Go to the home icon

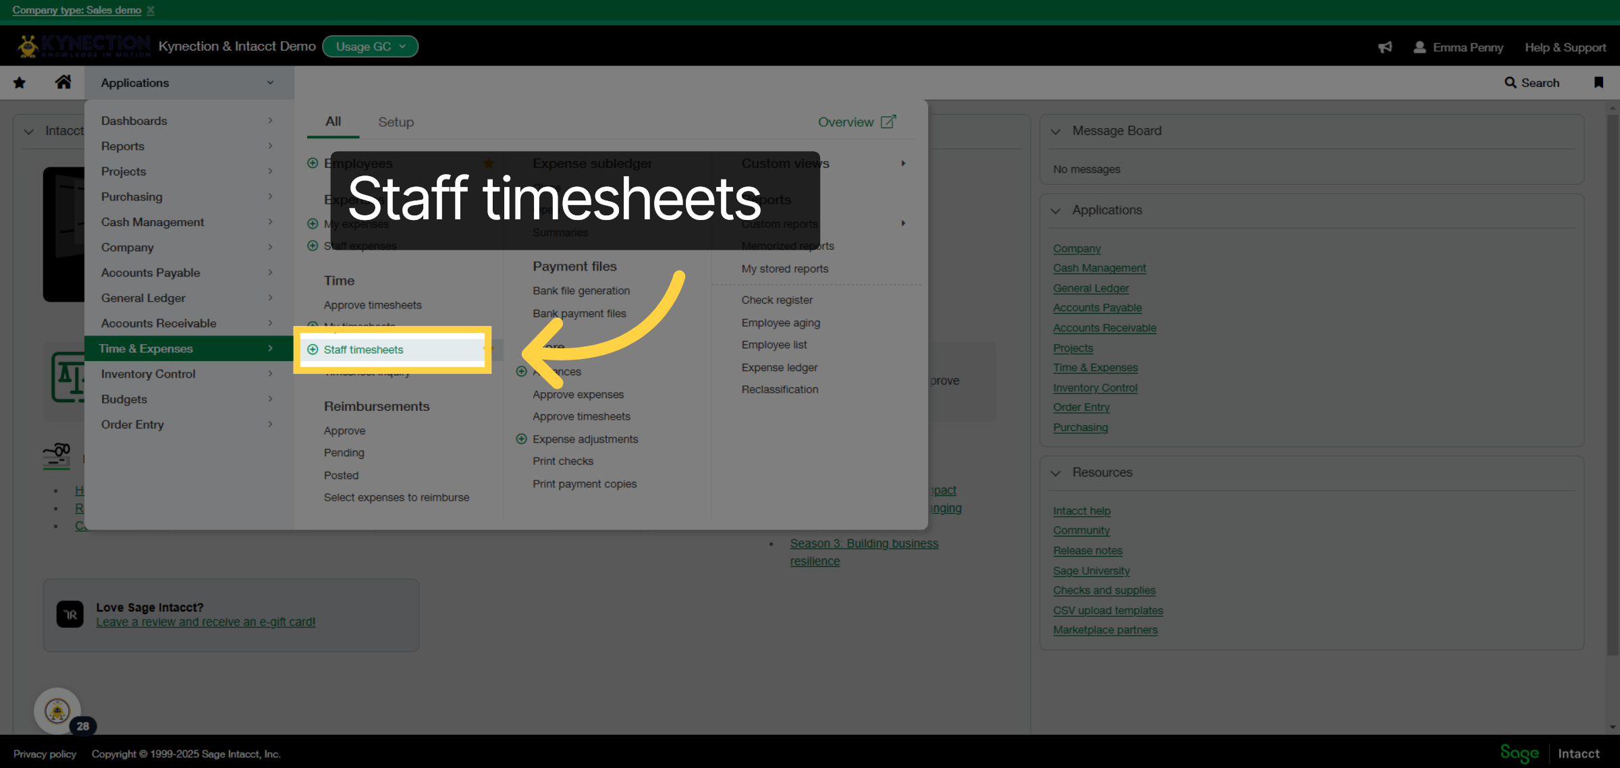point(63,82)
